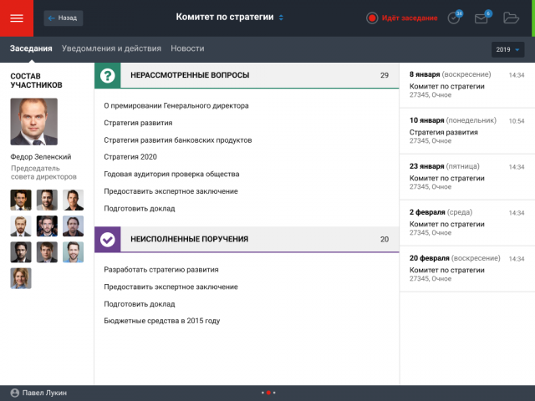Open the 10 января meeting entry

466,130
